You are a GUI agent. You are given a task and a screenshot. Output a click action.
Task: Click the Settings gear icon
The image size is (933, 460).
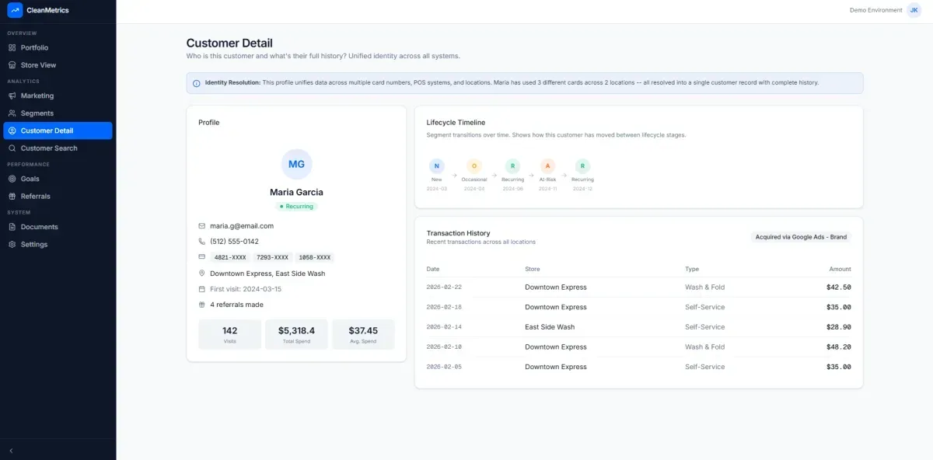pos(13,244)
